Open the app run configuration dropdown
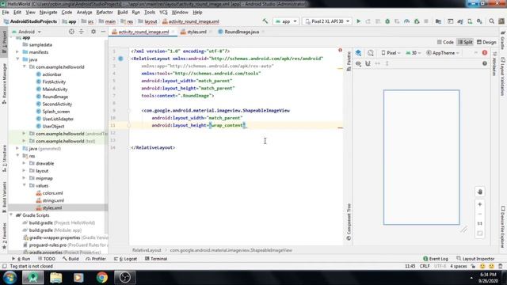This screenshot has width=507, height=285. click(286, 21)
